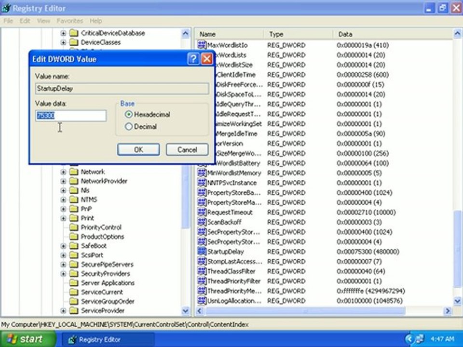
Task: Click the ScanBackoff DWORD icon
Action: [x=202, y=222]
